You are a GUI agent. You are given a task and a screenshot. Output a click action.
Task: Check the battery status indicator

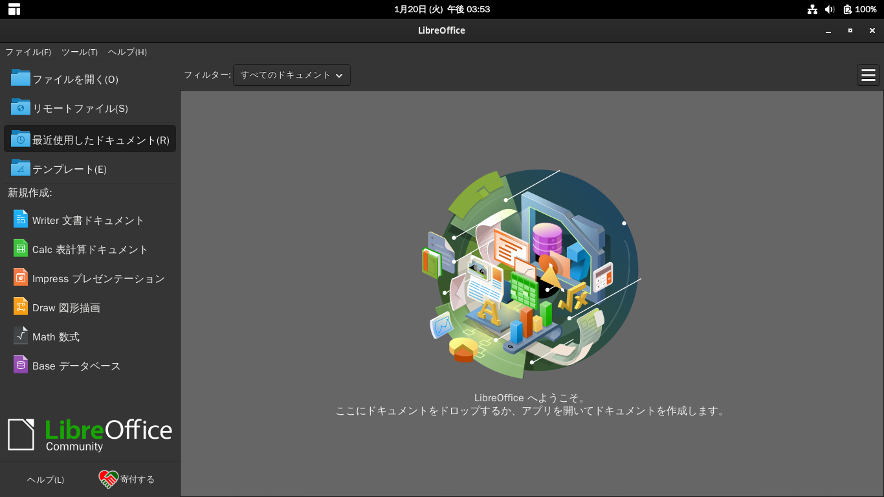click(x=856, y=9)
